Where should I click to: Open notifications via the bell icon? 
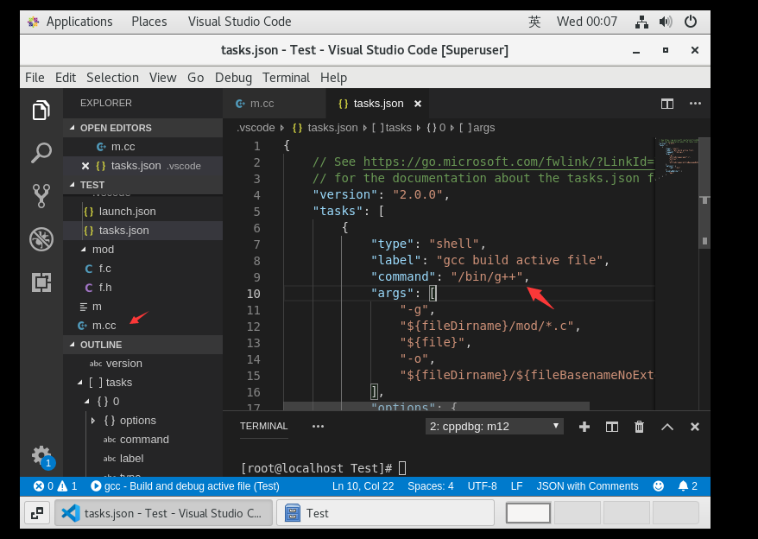point(685,486)
